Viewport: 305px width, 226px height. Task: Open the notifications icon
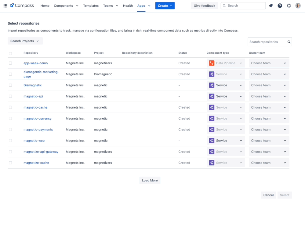271,5
